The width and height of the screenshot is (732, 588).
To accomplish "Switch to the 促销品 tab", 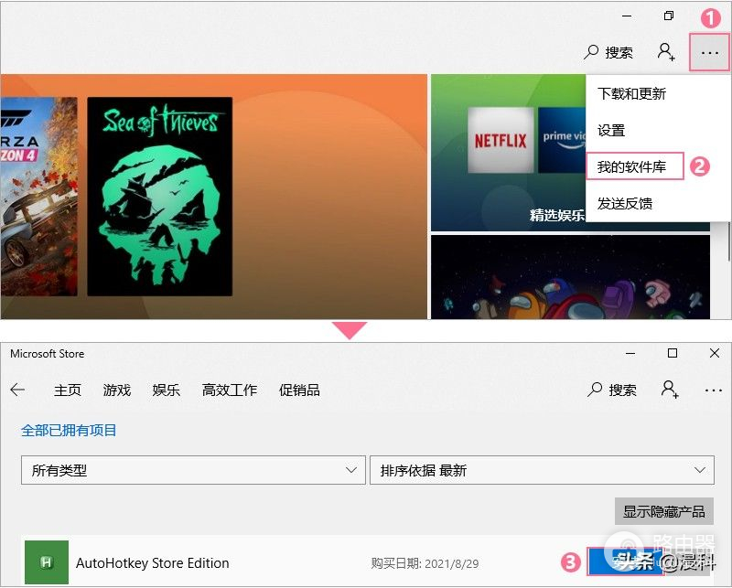I will click(x=299, y=390).
